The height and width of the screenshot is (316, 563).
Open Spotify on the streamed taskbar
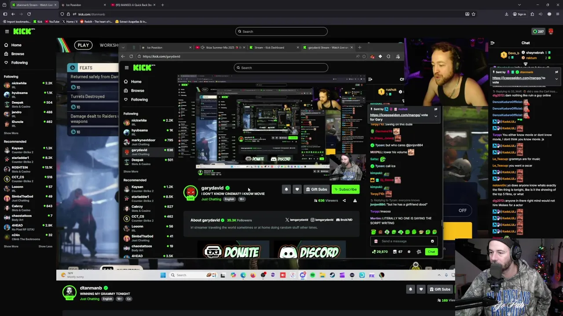click(312, 275)
